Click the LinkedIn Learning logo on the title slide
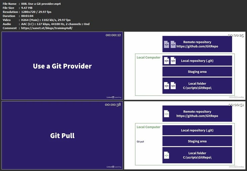Viewport: 247px width, 171px height. click(114, 97)
